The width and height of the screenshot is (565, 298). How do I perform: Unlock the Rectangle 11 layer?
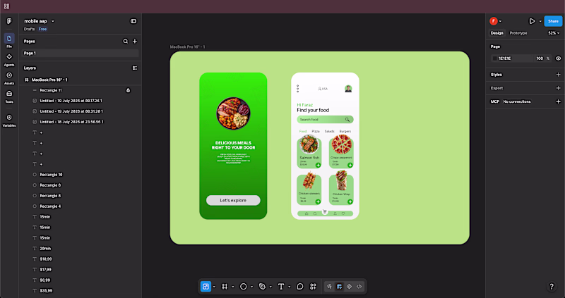128,90
